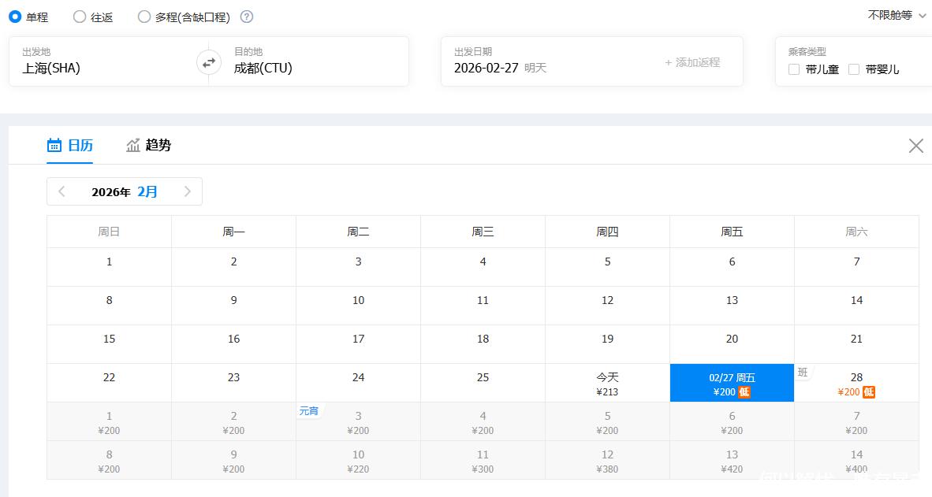Enable the 带儿童 checkbox
Viewport: 932px width, 497px height.
pyautogui.click(x=794, y=69)
